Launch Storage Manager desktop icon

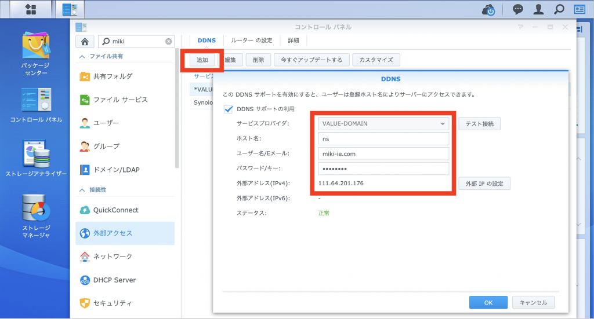tap(36, 209)
